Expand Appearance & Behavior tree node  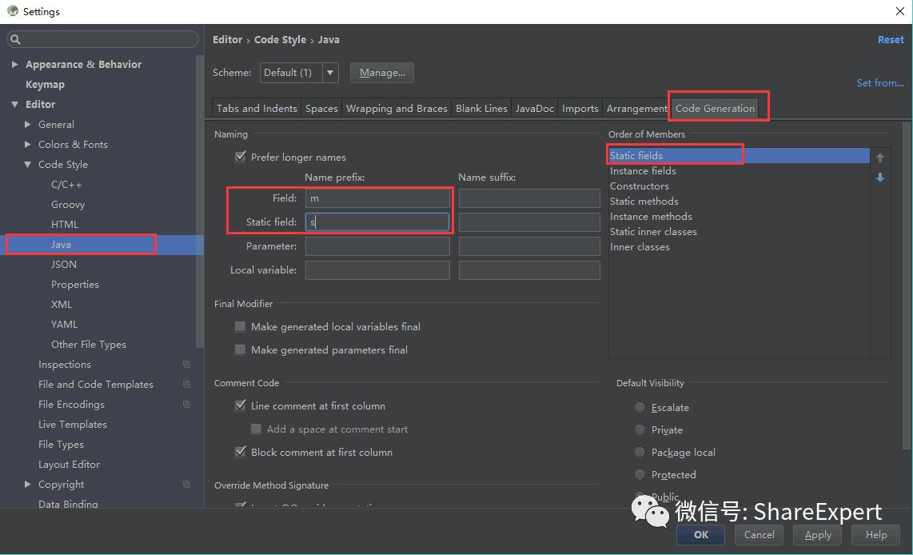point(14,64)
